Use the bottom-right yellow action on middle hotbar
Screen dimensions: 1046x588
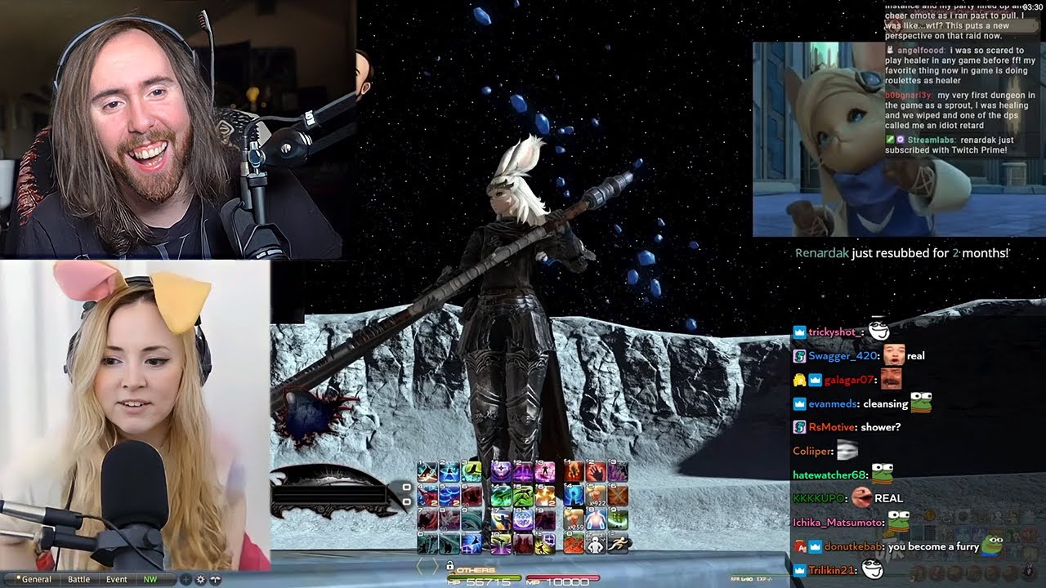click(x=545, y=542)
